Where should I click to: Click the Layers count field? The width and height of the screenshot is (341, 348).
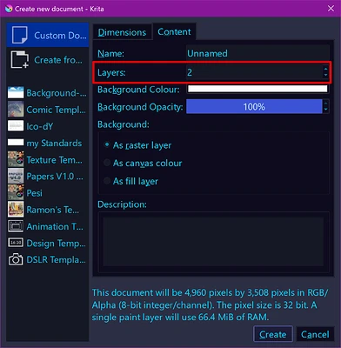254,72
